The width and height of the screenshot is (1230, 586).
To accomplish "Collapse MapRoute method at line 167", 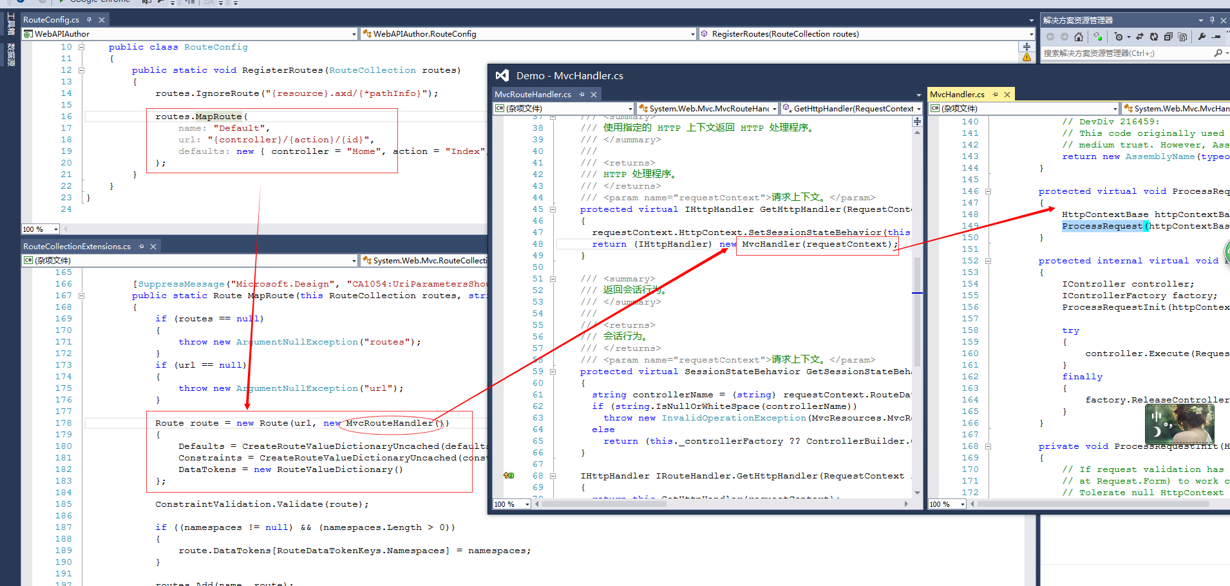I will [x=82, y=296].
